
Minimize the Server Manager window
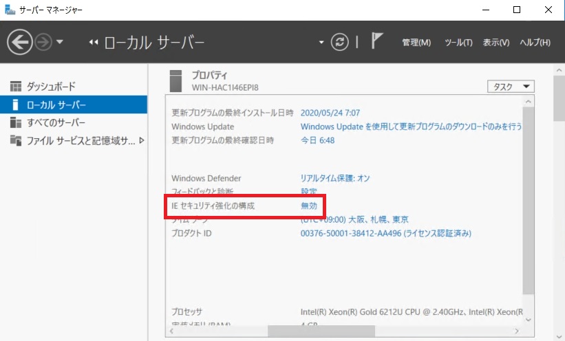[x=486, y=10]
